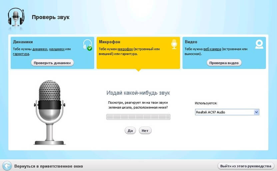Answer Да to the sound question

click(130, 131)
